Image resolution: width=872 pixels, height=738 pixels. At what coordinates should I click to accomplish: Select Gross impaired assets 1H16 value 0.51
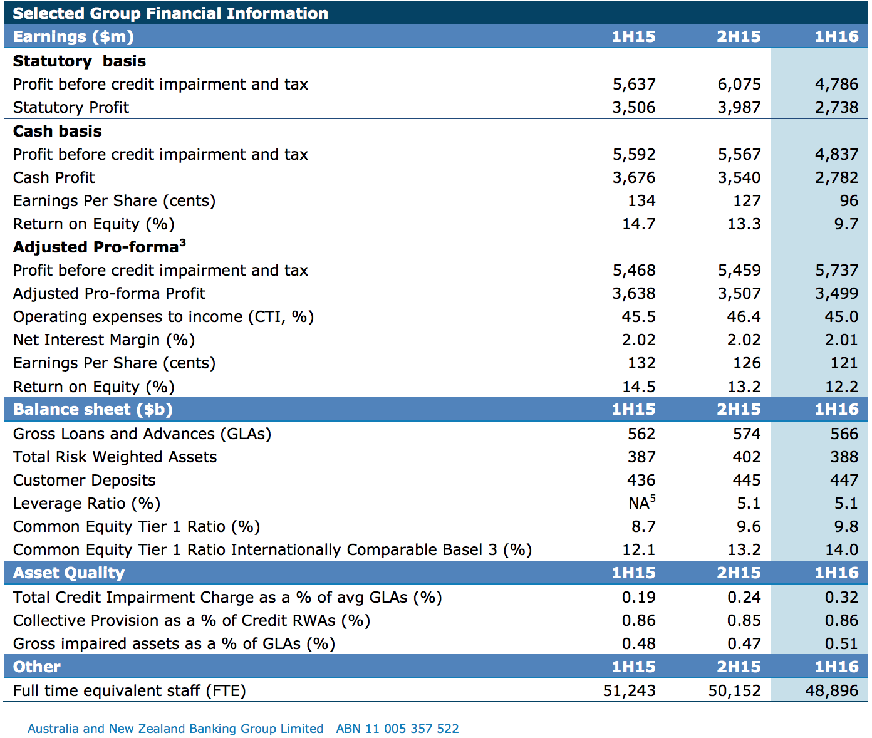[x=841, y=643]
